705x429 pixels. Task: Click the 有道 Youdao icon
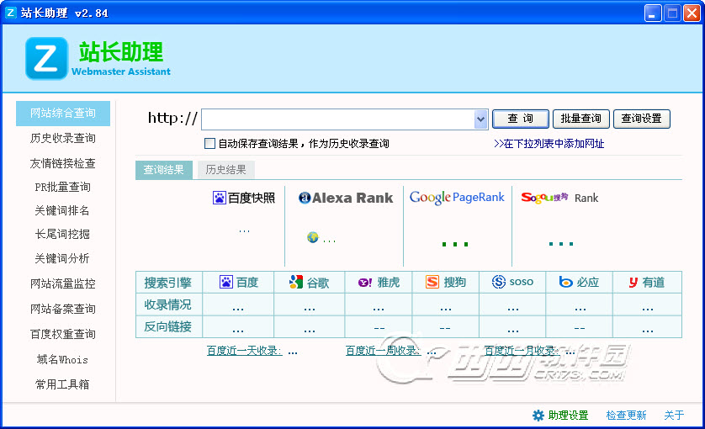633,283
